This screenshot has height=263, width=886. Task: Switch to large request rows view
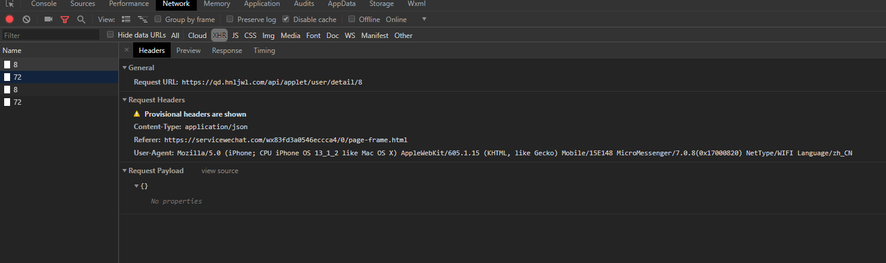coord(126,20)
